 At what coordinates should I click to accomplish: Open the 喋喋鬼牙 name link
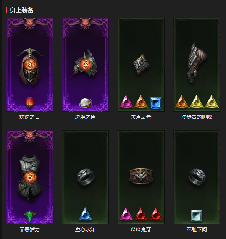click(141, 229)
